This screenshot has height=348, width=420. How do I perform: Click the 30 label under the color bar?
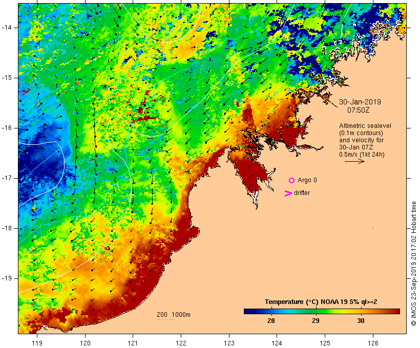tap(361, 320)
